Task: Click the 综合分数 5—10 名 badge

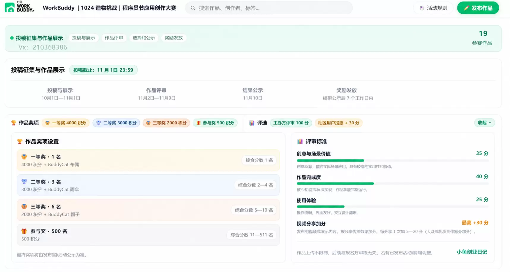Action: click(254, 210)
